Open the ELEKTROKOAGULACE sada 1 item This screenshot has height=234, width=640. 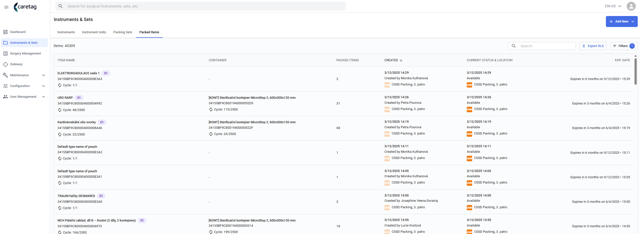click(78, 73)
